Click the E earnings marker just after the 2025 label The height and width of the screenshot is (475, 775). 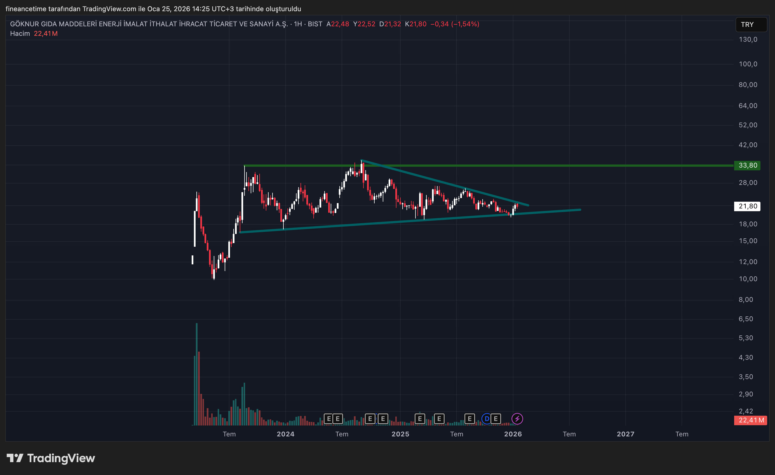tap(420, 419)
